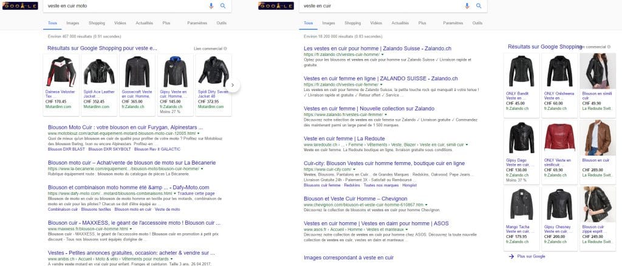The height and width of the screenshot is (266, 622).
Task: Open La Bécanerie blouson moto cuir result
Action: (132, 163)
